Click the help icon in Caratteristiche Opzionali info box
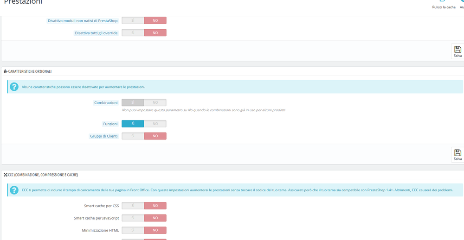The image size is (464, 240). click(x=14, y=87)
